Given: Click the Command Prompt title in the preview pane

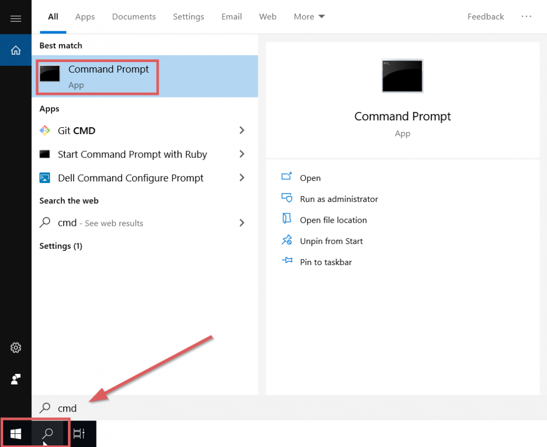Looking at the screenshot, I should pyautogui.click(x=402, y=116).
